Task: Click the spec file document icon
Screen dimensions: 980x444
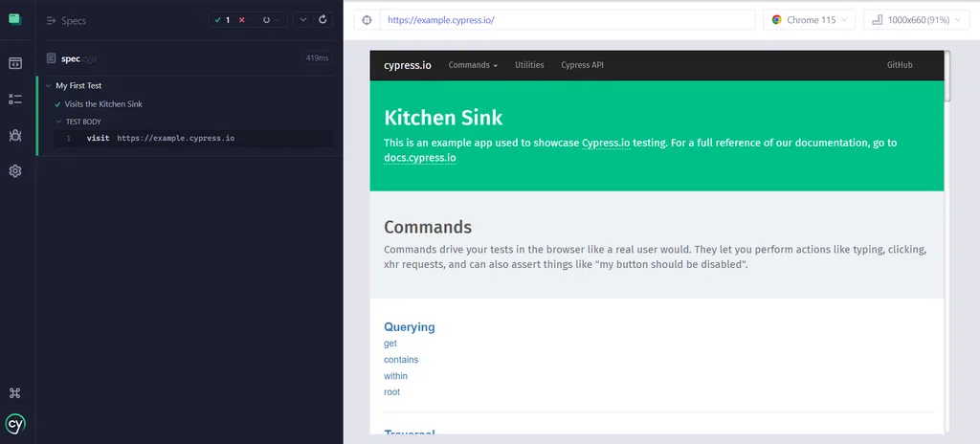Action: point(52,58)
